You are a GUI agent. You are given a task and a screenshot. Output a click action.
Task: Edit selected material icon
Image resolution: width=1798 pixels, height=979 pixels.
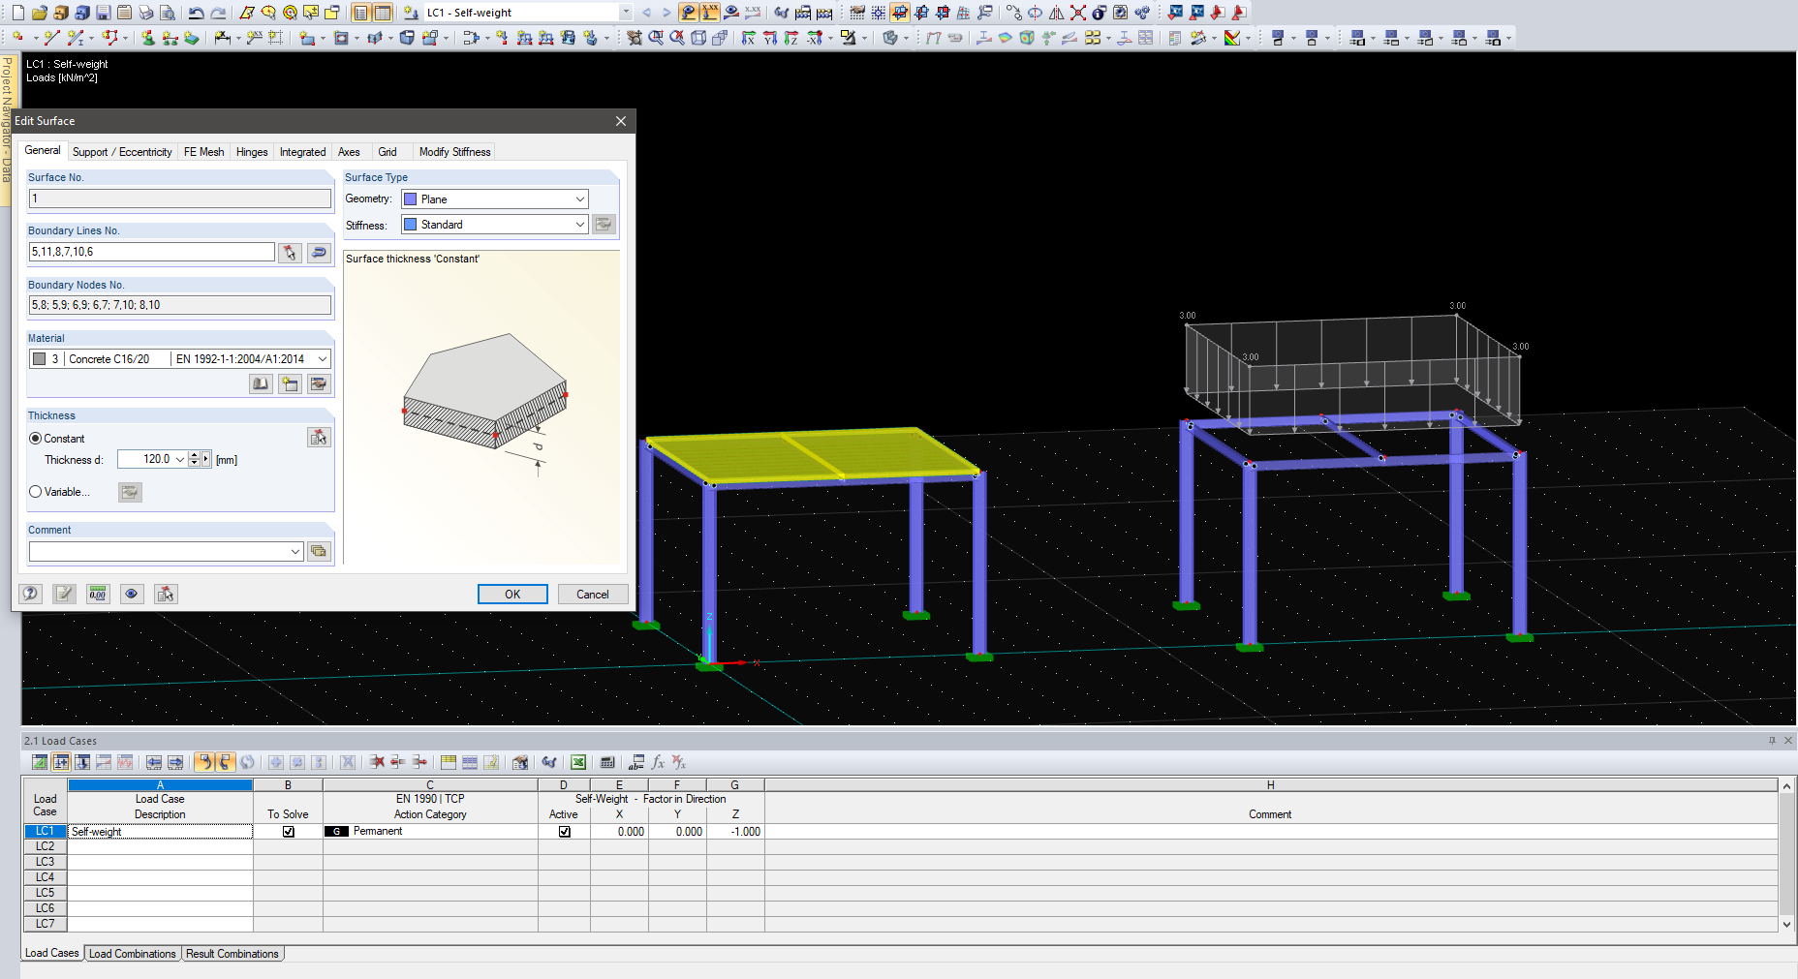pos(319,384)
